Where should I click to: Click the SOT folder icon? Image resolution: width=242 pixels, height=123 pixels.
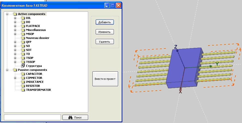coord(23,50)
